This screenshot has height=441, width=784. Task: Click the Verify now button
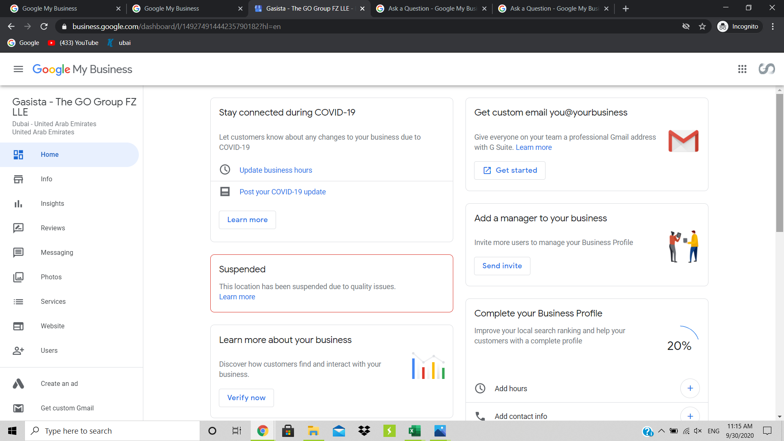click(246, 398)
